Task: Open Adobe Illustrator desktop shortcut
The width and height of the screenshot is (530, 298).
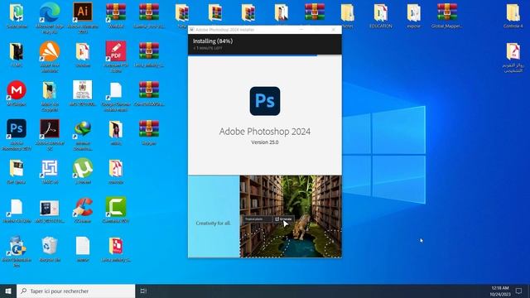Action: click(x=83, y=13)
